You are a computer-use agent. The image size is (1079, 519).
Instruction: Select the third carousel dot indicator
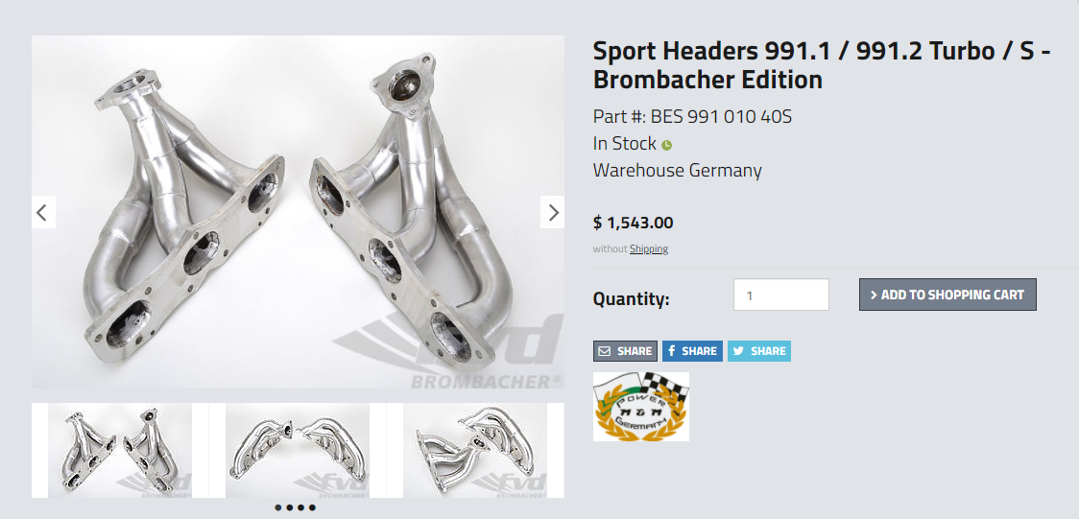click(x=300, y=507)
